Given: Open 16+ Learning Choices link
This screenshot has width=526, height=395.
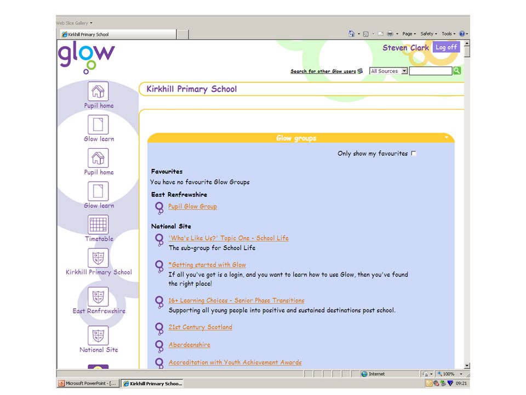Looking at the screenshot, I should point(237,300).
